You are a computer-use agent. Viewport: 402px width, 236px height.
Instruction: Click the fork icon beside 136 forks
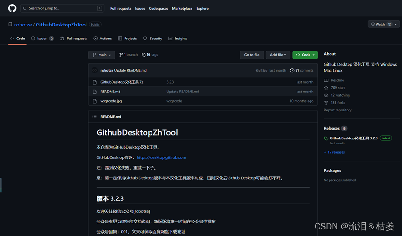click(x=326, y=103)
